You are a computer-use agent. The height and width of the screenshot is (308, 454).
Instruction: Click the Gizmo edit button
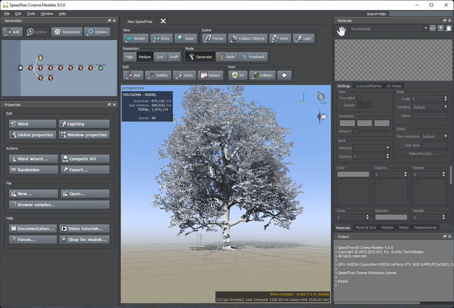pos(184,76)
